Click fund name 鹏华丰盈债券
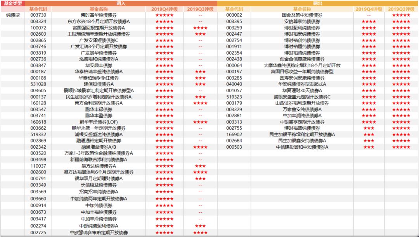419x237 pixels. pyautogui.click(x=99, y=116)
